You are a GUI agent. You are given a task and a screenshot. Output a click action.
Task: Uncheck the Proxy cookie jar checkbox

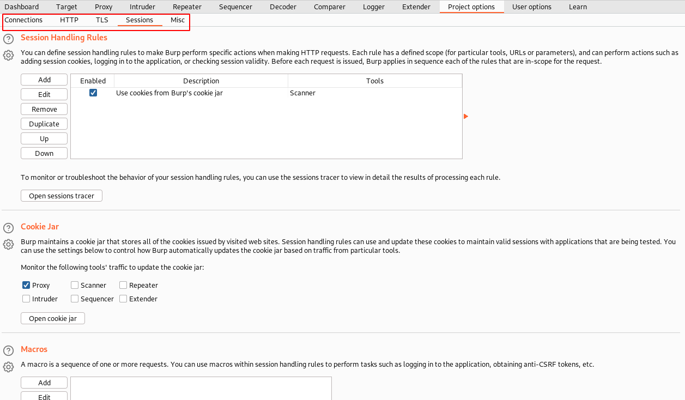[26, 285]
